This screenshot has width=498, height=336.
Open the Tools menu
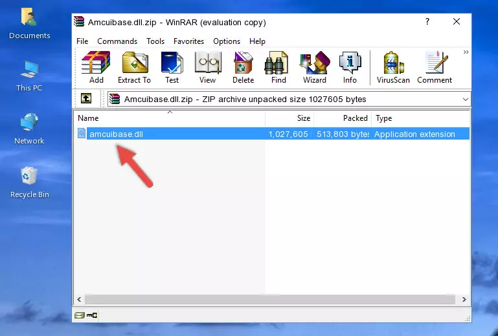(155, 41)
